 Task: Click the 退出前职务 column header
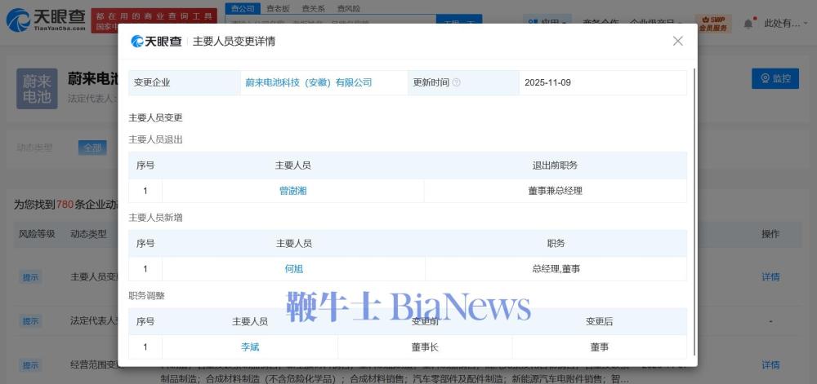point(555,166)
